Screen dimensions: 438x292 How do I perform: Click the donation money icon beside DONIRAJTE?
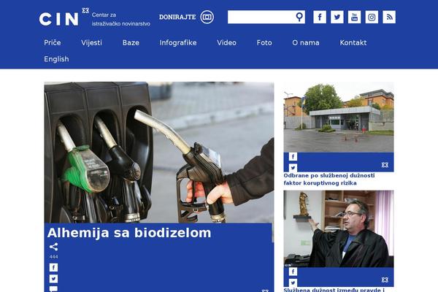(207, 17)
